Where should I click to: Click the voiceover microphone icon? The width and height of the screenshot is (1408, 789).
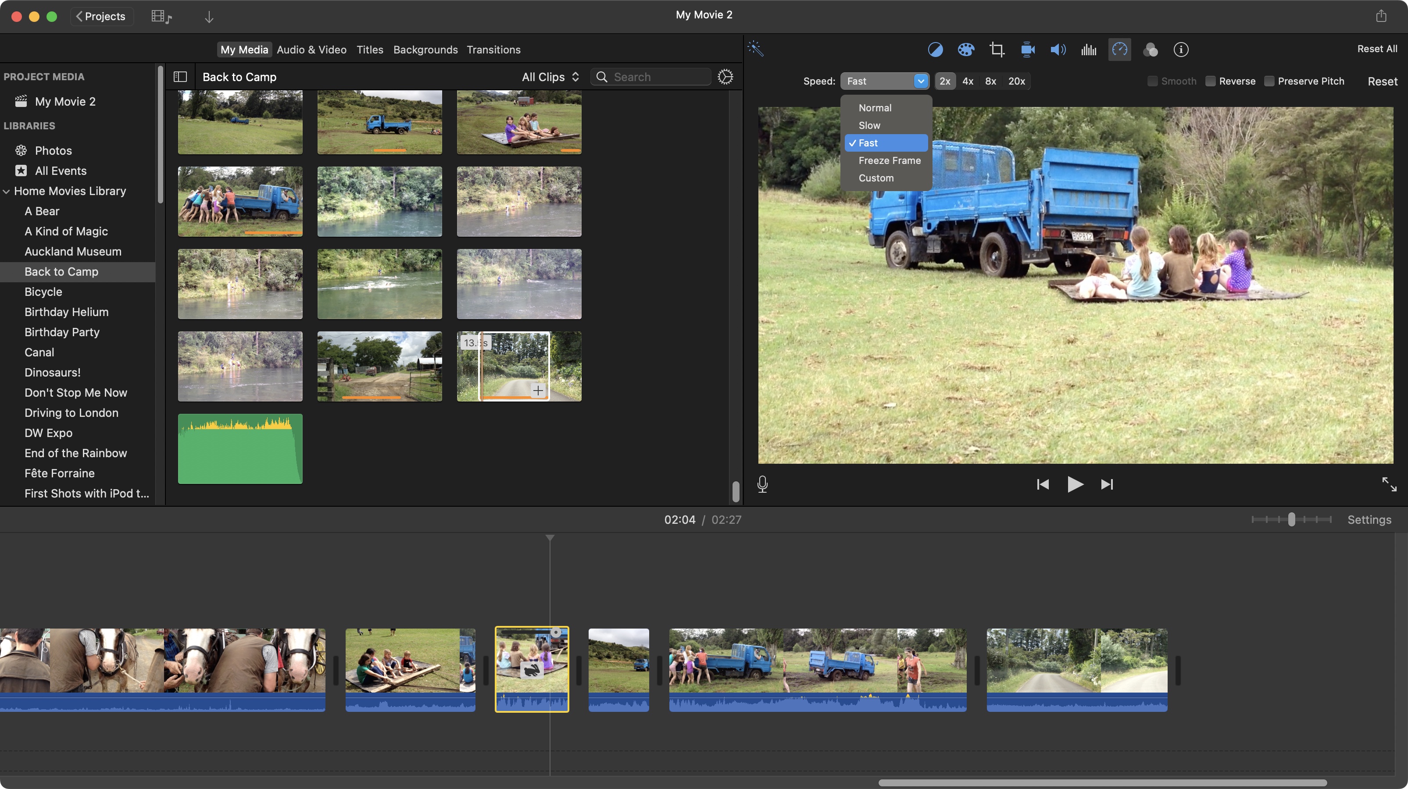(762, 484)
